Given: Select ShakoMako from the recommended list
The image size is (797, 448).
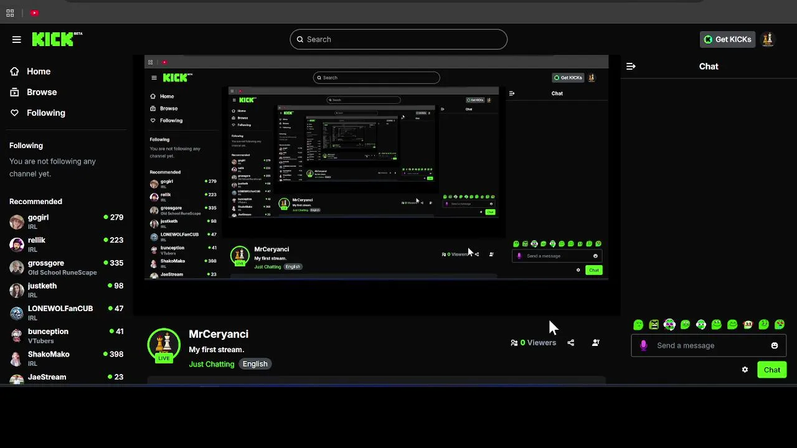Looking at the screenshot, I should click(x=67, y=358).
